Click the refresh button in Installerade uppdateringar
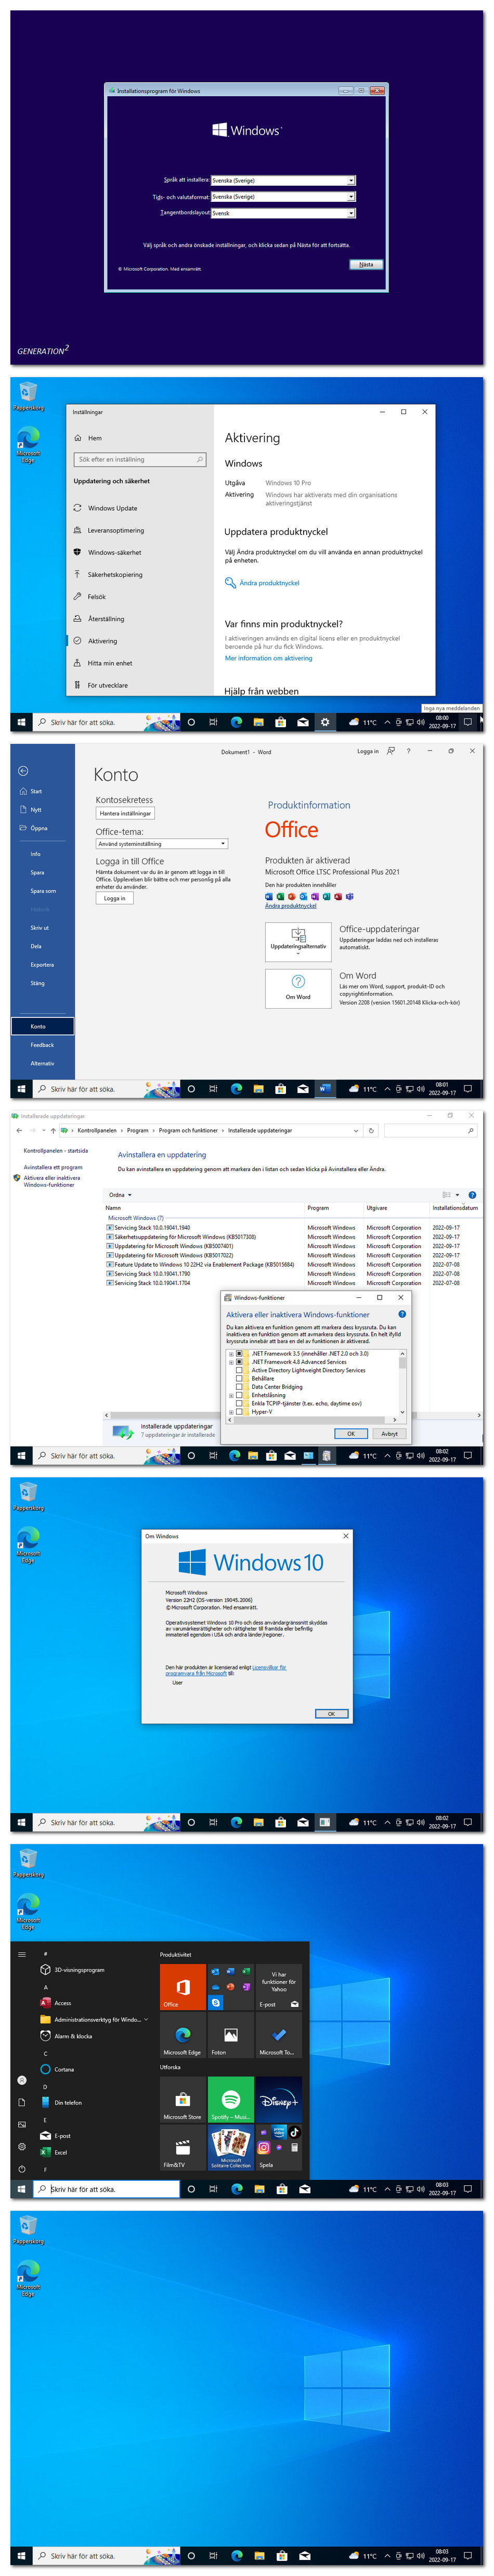 tap(371, 1130)
